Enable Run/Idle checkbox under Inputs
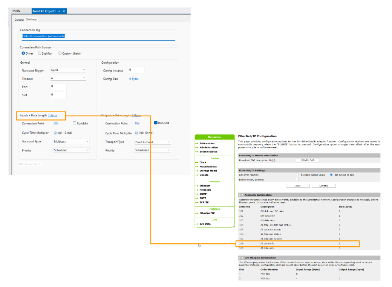The width and height of the screenshot is (392, 287). [x=75, y=123]
